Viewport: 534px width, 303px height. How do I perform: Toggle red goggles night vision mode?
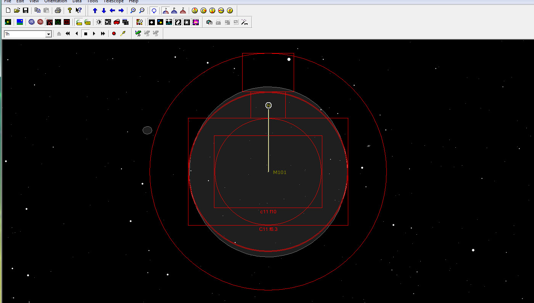(117, 22)
